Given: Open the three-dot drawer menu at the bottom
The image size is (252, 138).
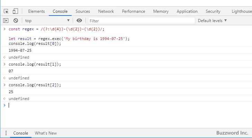Looking at the screenshot, I should coord(6,133).
